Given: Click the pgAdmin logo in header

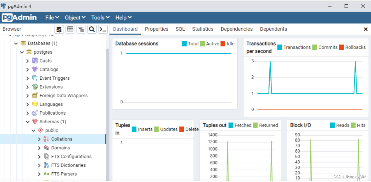Looking at the screenshot, I should [19, 18].
